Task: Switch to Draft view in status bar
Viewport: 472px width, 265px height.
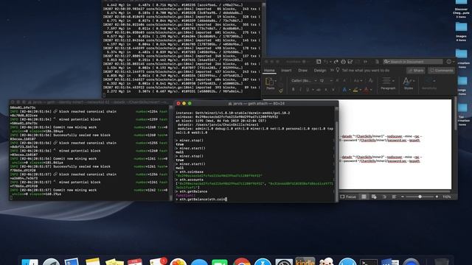Action: (x=394, y=197)
